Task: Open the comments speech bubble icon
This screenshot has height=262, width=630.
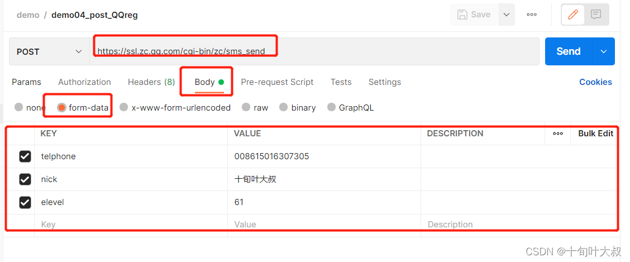Action: [596, 15]
